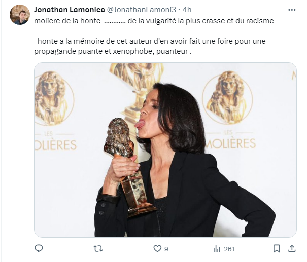Click the view count 261
The width and height of the screenshot is (307, 262).
pos(229,249)
